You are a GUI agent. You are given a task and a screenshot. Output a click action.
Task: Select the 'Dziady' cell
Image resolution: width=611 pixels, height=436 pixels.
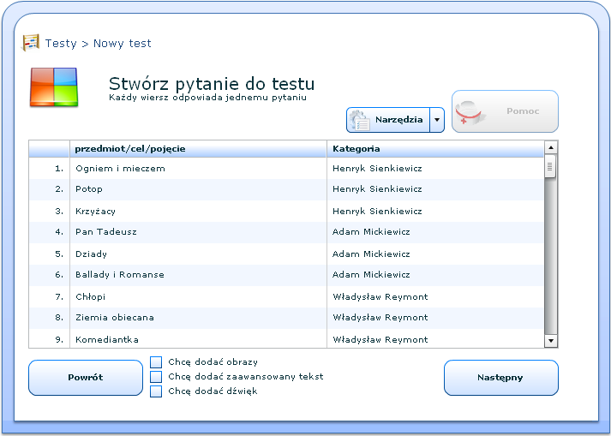pos(198,254)
